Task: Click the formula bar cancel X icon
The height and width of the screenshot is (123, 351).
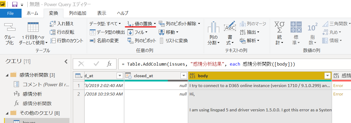Action: tap(81, 64)
